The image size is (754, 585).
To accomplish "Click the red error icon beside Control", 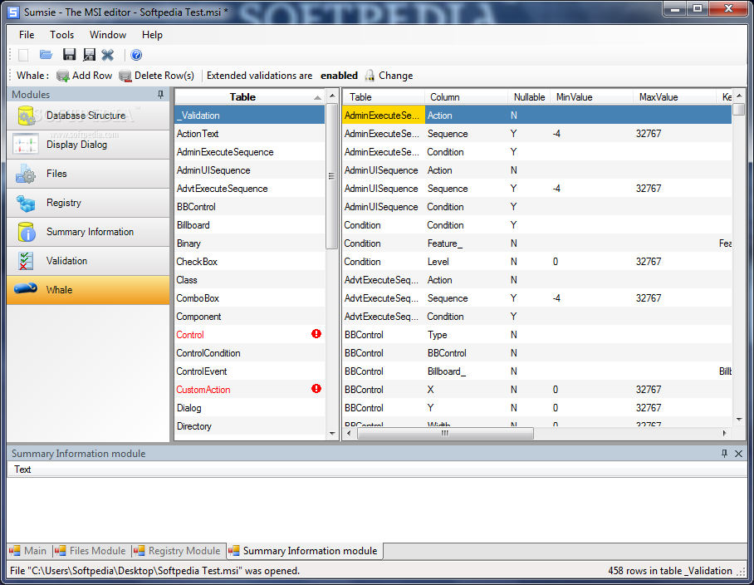I will pos(316,334).
